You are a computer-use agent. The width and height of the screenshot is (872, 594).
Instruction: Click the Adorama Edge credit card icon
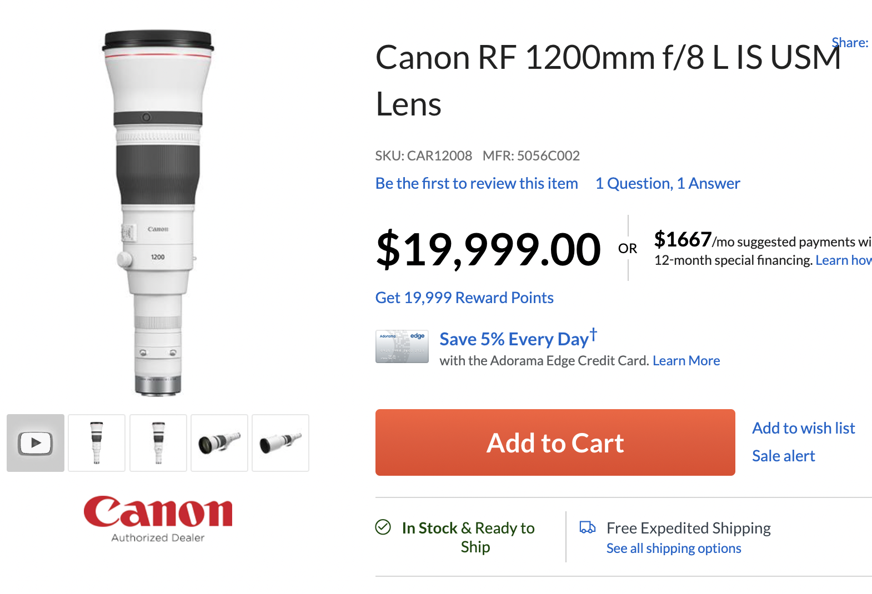pos(402,346)
